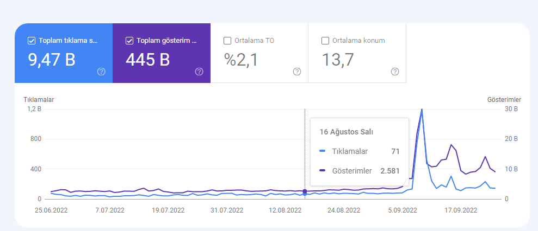Screen dimensions: 538x231
Task: Click the purple Gösterimler legend dash in tooltip
Action: coord(322,171)
